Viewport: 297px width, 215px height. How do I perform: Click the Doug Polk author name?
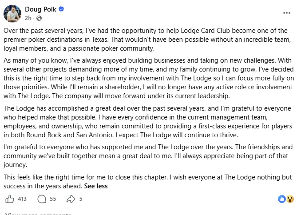(40, 9)
